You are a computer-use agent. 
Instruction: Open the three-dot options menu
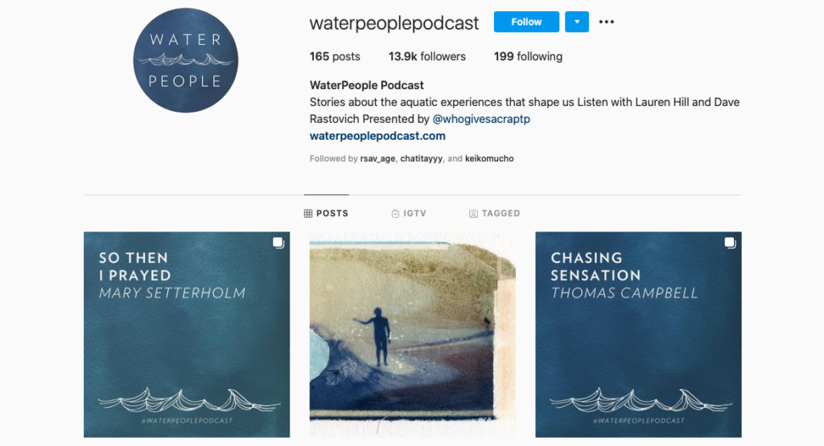point(606,22)
